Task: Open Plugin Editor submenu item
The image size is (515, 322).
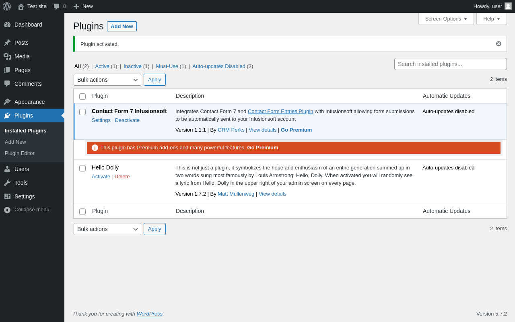Action: (20, 153)
